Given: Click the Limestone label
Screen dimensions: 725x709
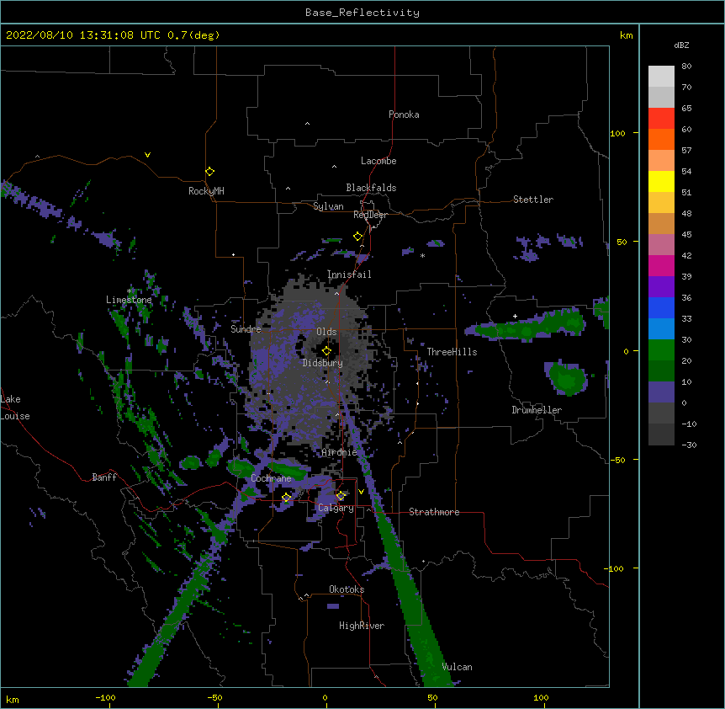Looking at the screenshot, I should click(x=129, y=300).
